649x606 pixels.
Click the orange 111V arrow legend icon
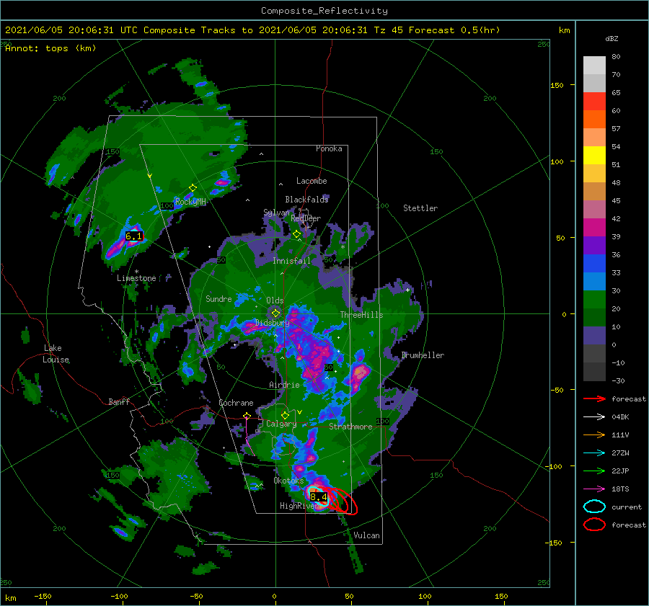tap(594, 435)
